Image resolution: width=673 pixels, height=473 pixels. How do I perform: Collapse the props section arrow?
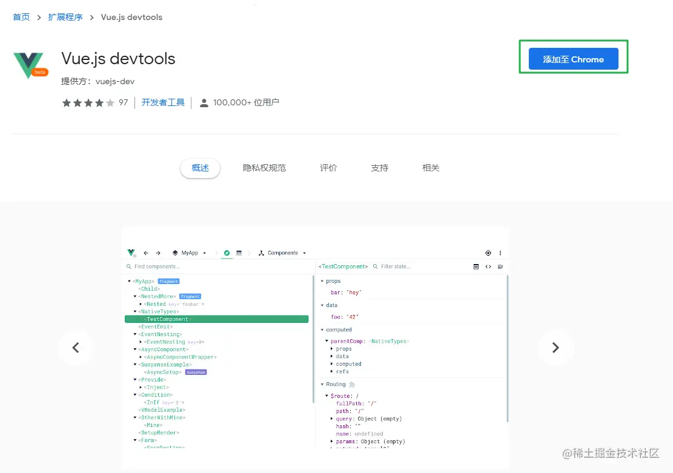click(322, 281)
